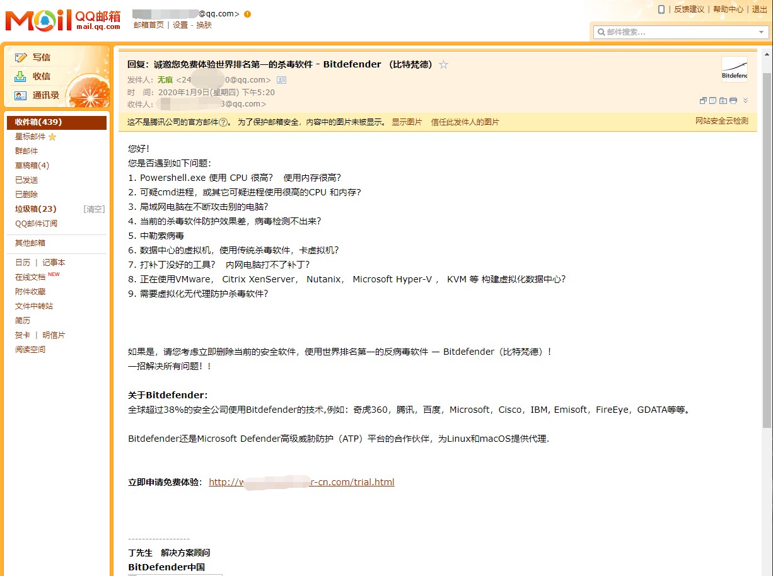This screenshot has height=576, width=773.
Task: Click the inbox download icon beside 收信
Action: (x=21, y=76)
